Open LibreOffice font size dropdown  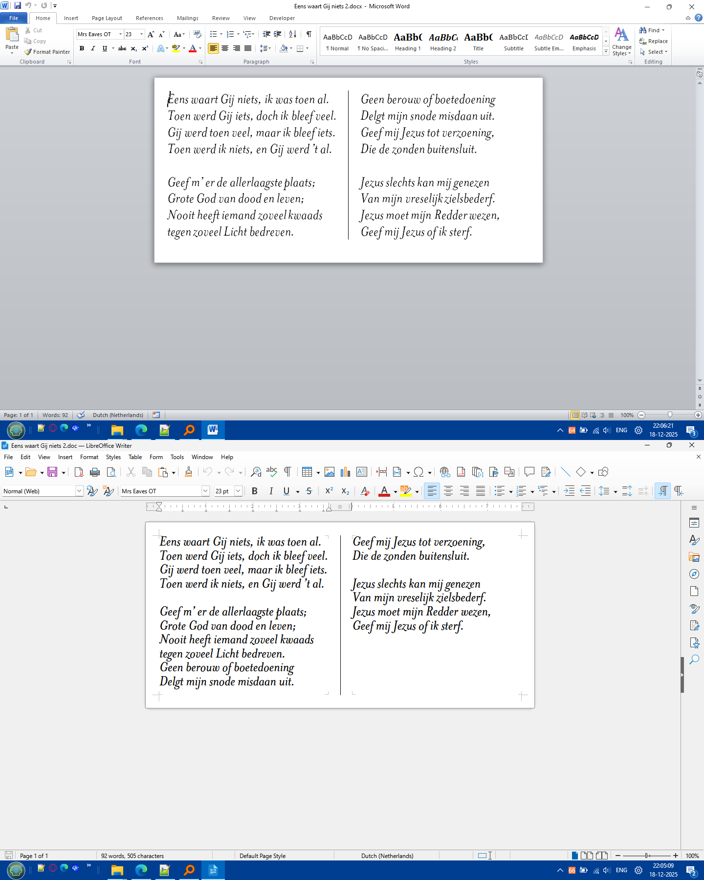tap(238, 491)
